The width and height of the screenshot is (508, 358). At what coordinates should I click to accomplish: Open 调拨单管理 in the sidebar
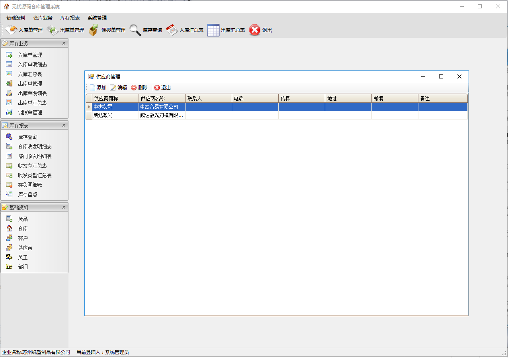point(30,112)
